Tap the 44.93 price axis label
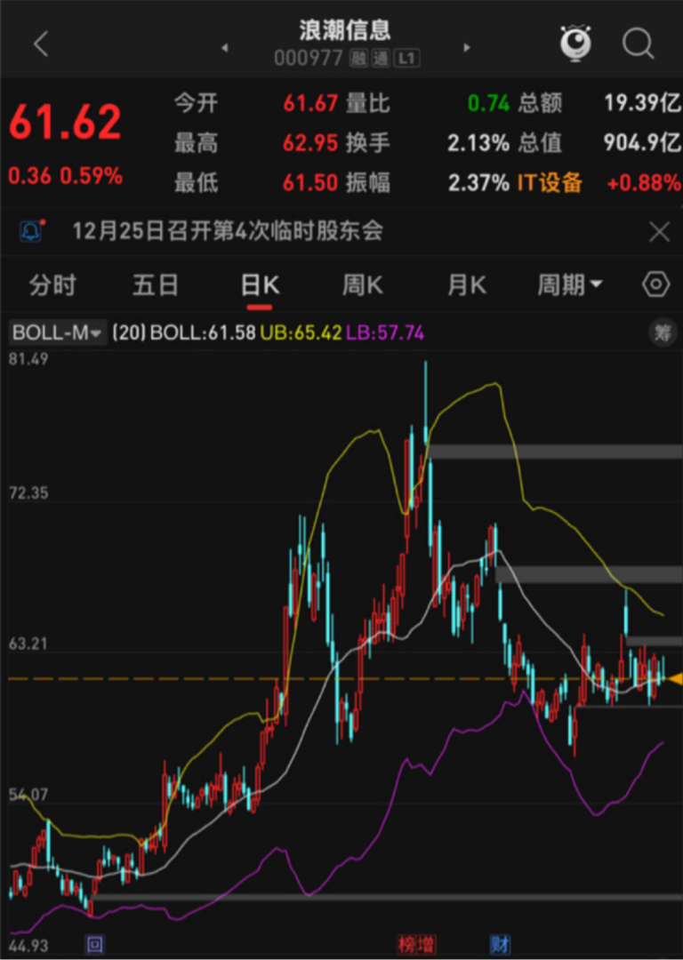Viewport: 683px width, 960px height. [28, 946]
